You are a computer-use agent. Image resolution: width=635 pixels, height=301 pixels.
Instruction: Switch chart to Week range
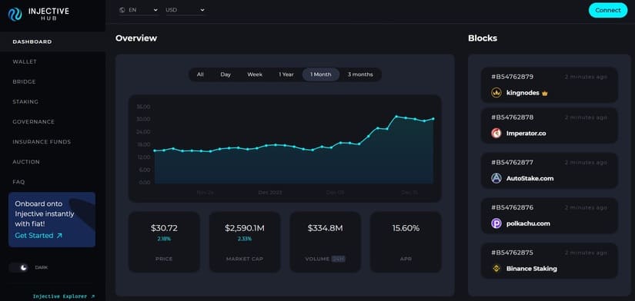(x=255, y=74)
